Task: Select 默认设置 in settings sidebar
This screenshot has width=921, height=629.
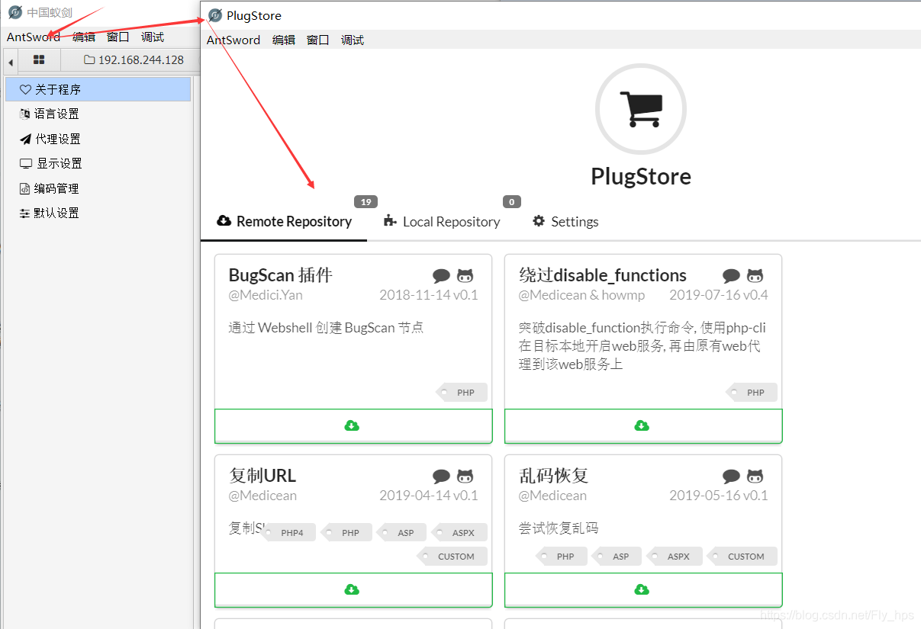Action: click(x=98, y=213)
